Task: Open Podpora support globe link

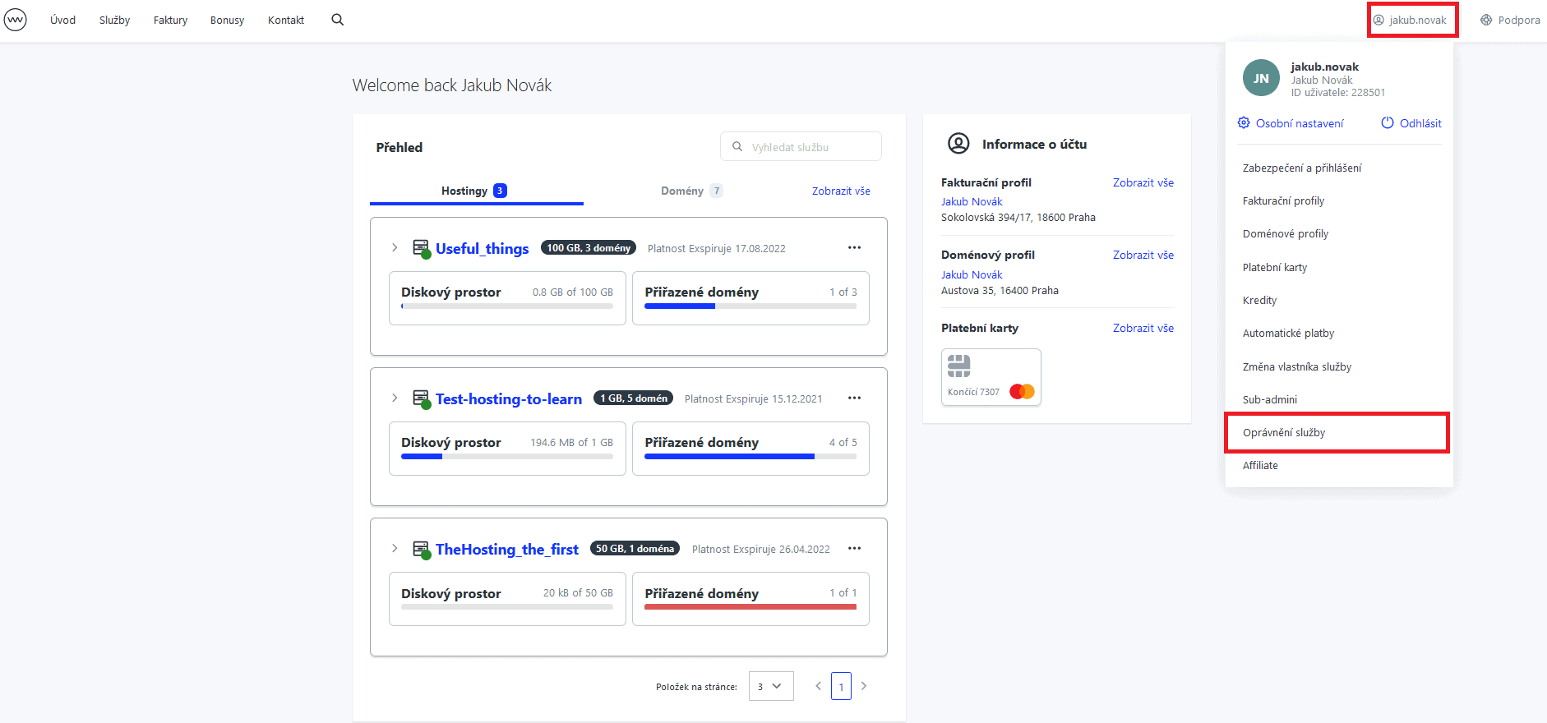Action: click(1510, 20)
